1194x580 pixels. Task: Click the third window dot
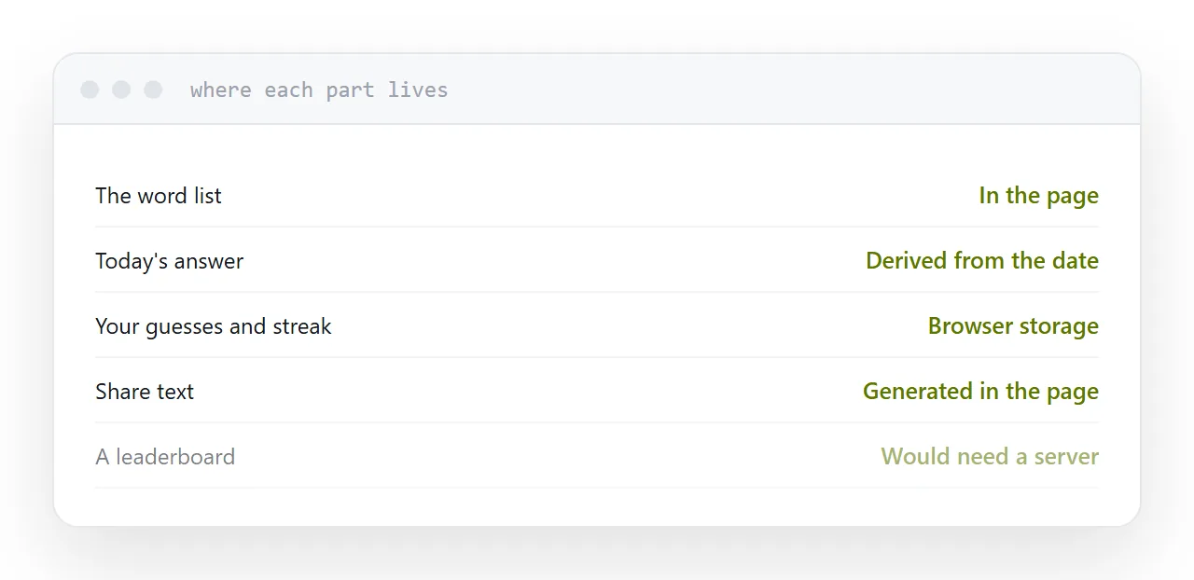[x=153, y=90]
